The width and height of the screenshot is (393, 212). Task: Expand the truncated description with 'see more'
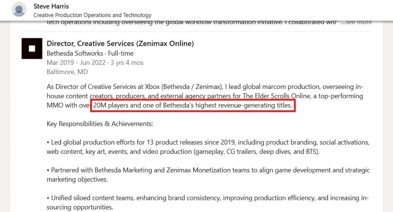point(356,22)
